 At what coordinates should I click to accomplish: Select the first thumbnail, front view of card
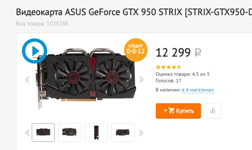click(43, 132)
